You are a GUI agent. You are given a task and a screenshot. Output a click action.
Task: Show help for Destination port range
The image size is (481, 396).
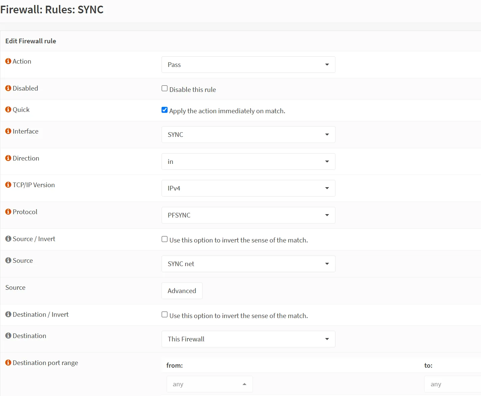[8, 363]
